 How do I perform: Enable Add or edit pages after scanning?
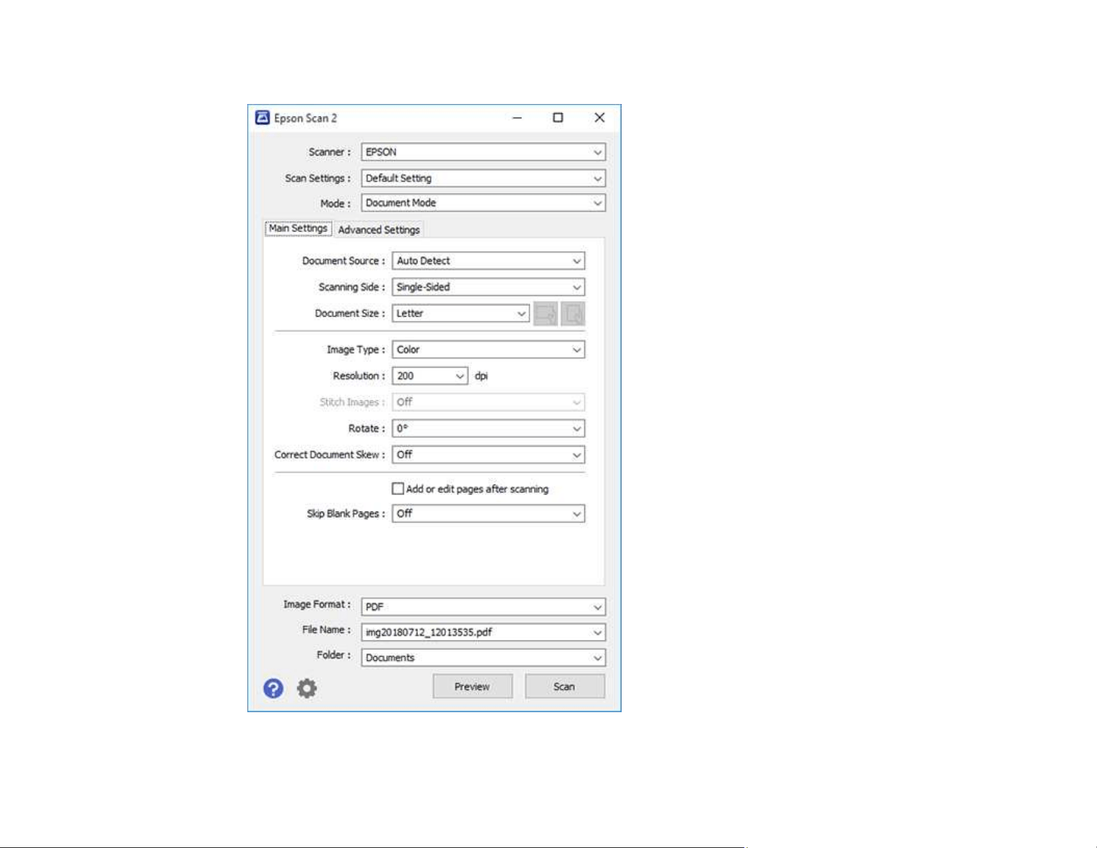click(x=398, y=489)
